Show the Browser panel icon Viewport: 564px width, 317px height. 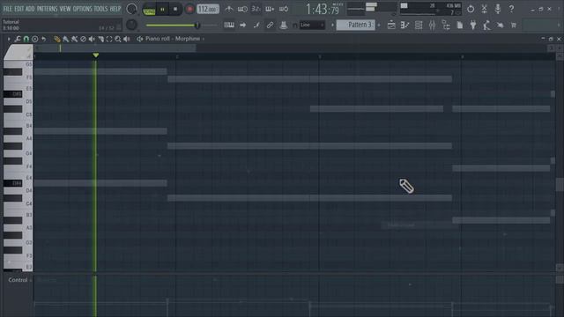(446, 25)
